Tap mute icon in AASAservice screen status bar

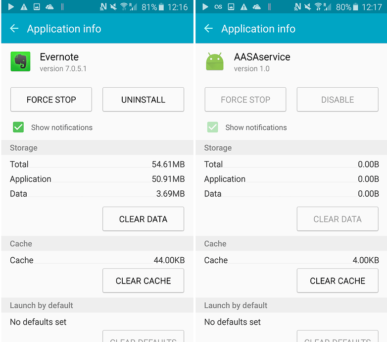[x=308, y=7]
